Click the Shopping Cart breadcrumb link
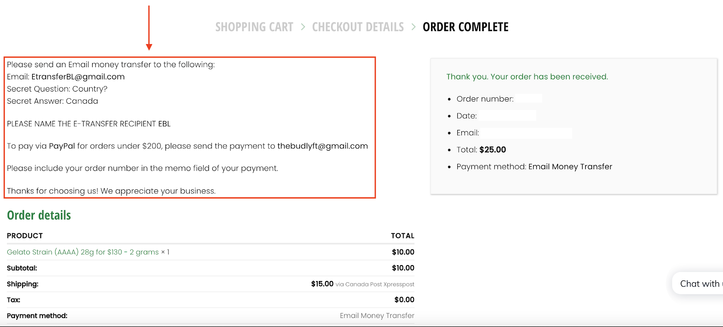 coord(254,27)
